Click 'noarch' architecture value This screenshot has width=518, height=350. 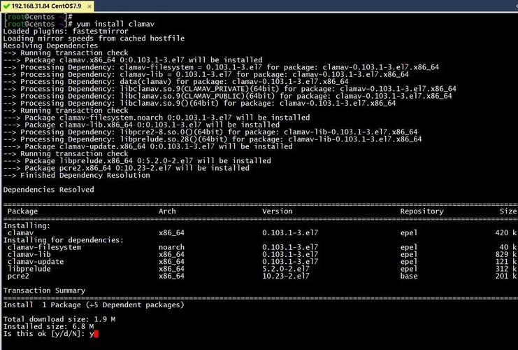(x=171, y=247)
